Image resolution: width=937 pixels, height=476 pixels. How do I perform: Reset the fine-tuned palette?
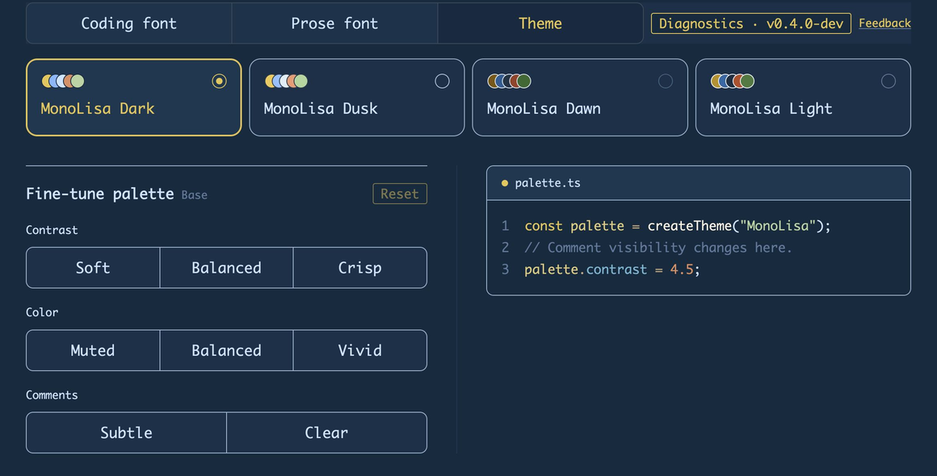(400, 194)
